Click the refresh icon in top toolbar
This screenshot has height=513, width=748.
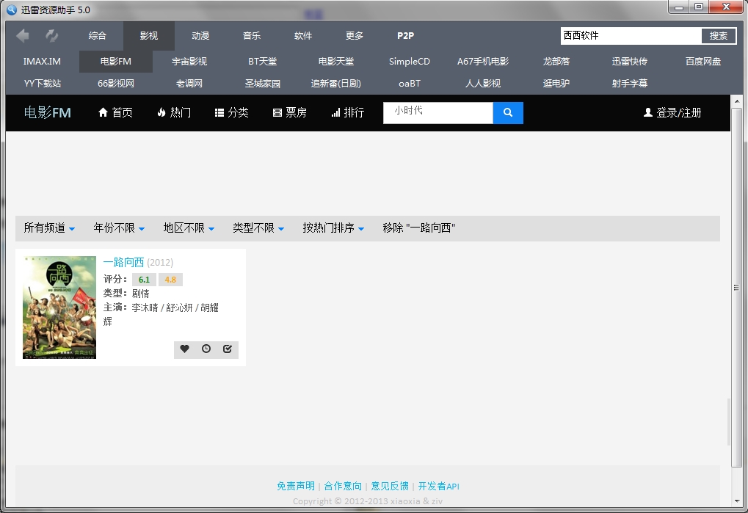[51, 35]
